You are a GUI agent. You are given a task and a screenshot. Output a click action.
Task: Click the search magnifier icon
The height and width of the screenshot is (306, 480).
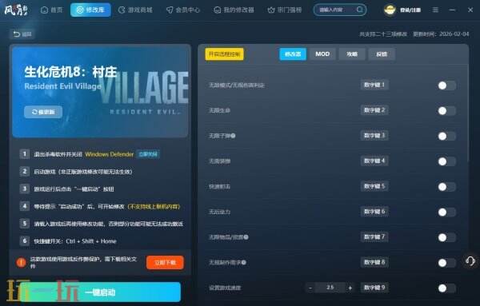360,10
